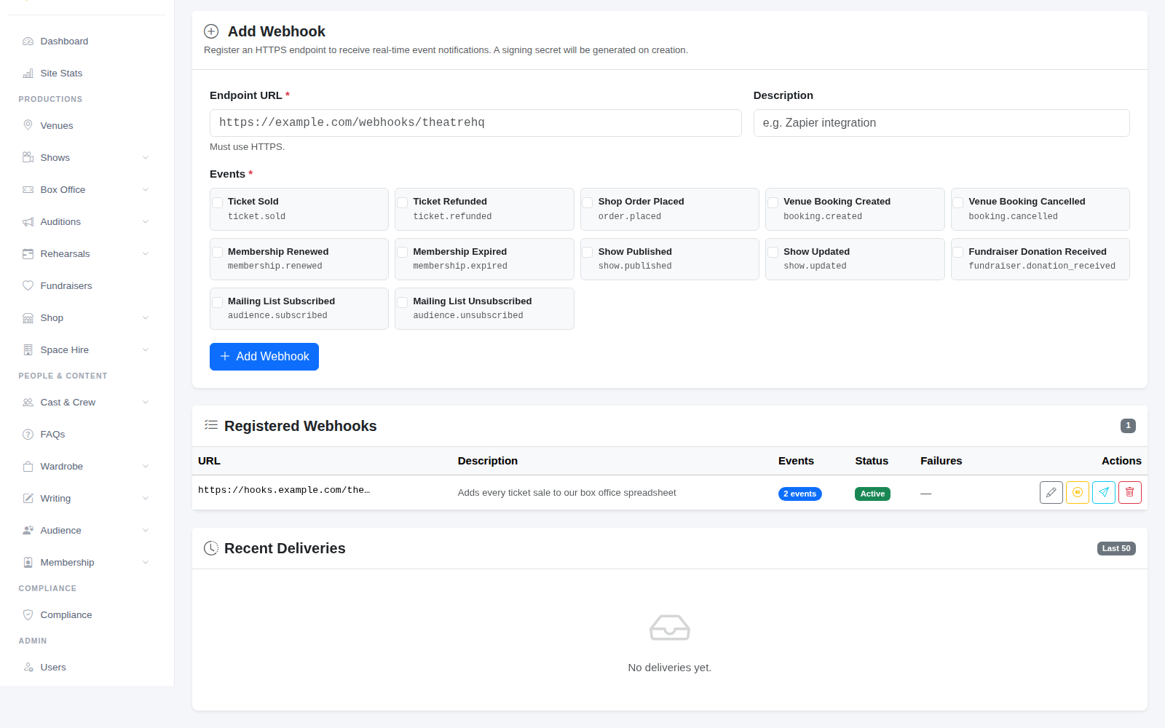The width and height of the screenshot is (1165, 728).
Task: Tick the Venue Booking Created checkbox
Action: click(x=773, y=202)
